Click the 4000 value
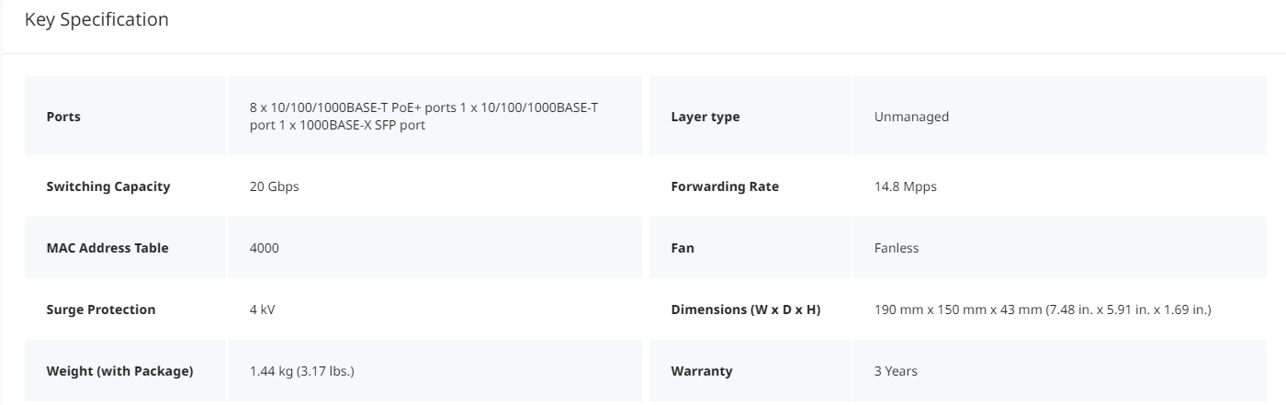Screen dimensions: 1286x405 (265, 248)
